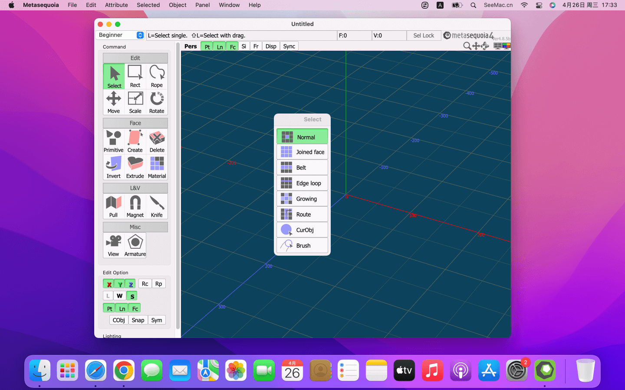Collapse the L&V command section

[135, 188]
